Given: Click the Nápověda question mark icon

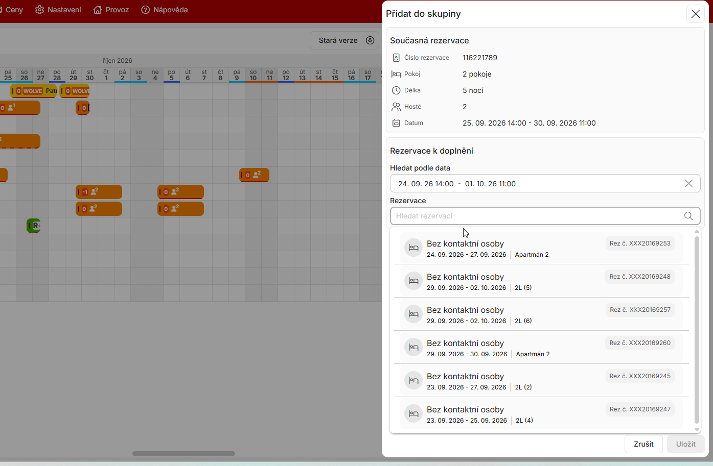Looking at the screenshot, I should click(146, 10).
